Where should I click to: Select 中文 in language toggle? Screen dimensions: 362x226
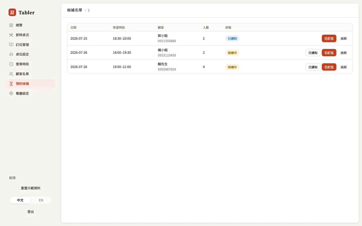20,200
